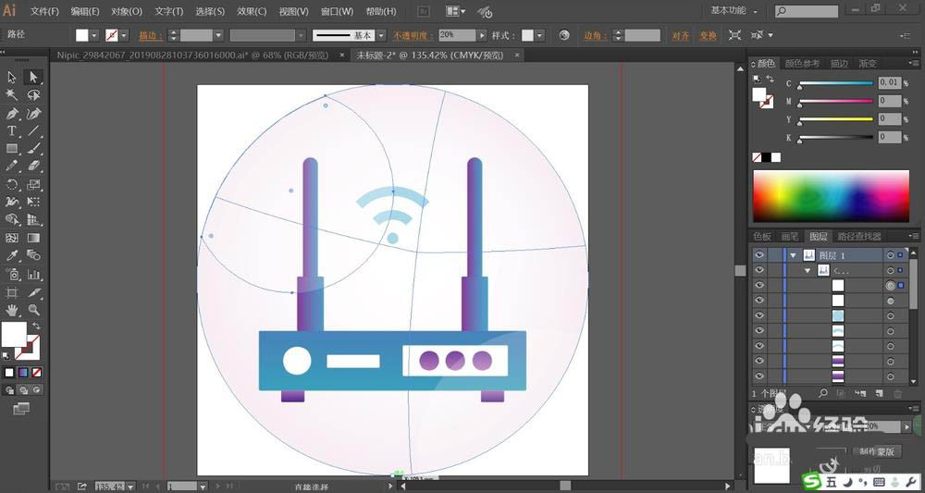This screenshot has width=925, height=493.
Task: Click the swap fill and stroke arrows
Action: 36,326
